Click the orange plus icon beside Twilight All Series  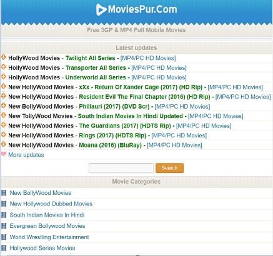pos(4,57)
